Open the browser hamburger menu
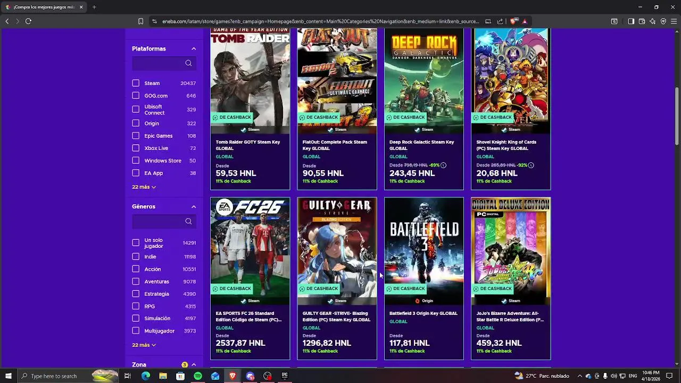 (x=674, y=21)
